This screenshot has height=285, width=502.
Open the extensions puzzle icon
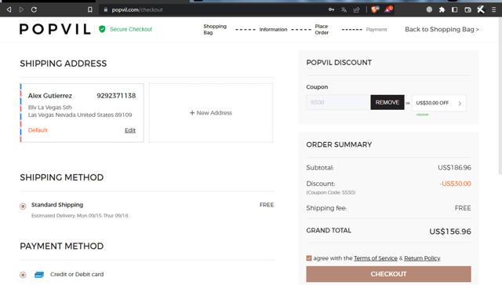click(x=442, y=9)
